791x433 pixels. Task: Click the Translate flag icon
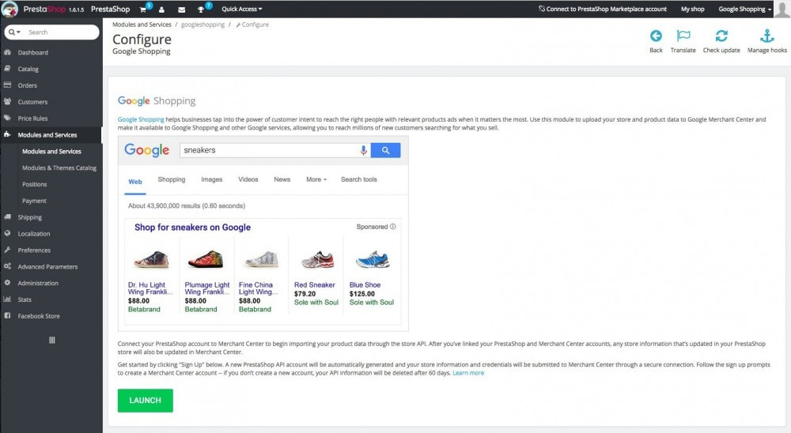tap(683, 36)
